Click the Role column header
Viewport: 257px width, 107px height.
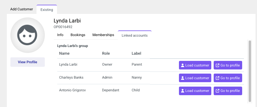(106, 54)
